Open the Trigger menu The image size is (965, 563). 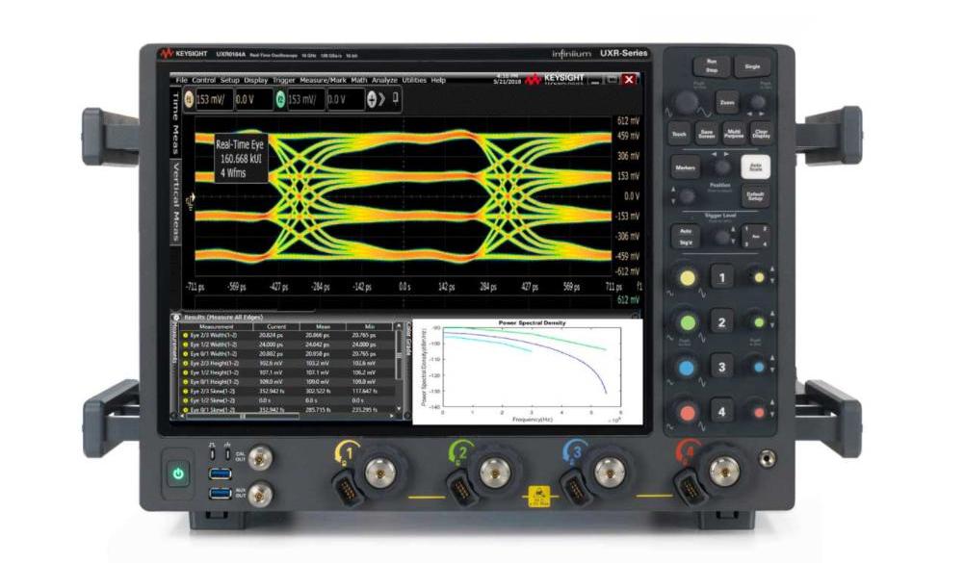(x=284, y=80)
